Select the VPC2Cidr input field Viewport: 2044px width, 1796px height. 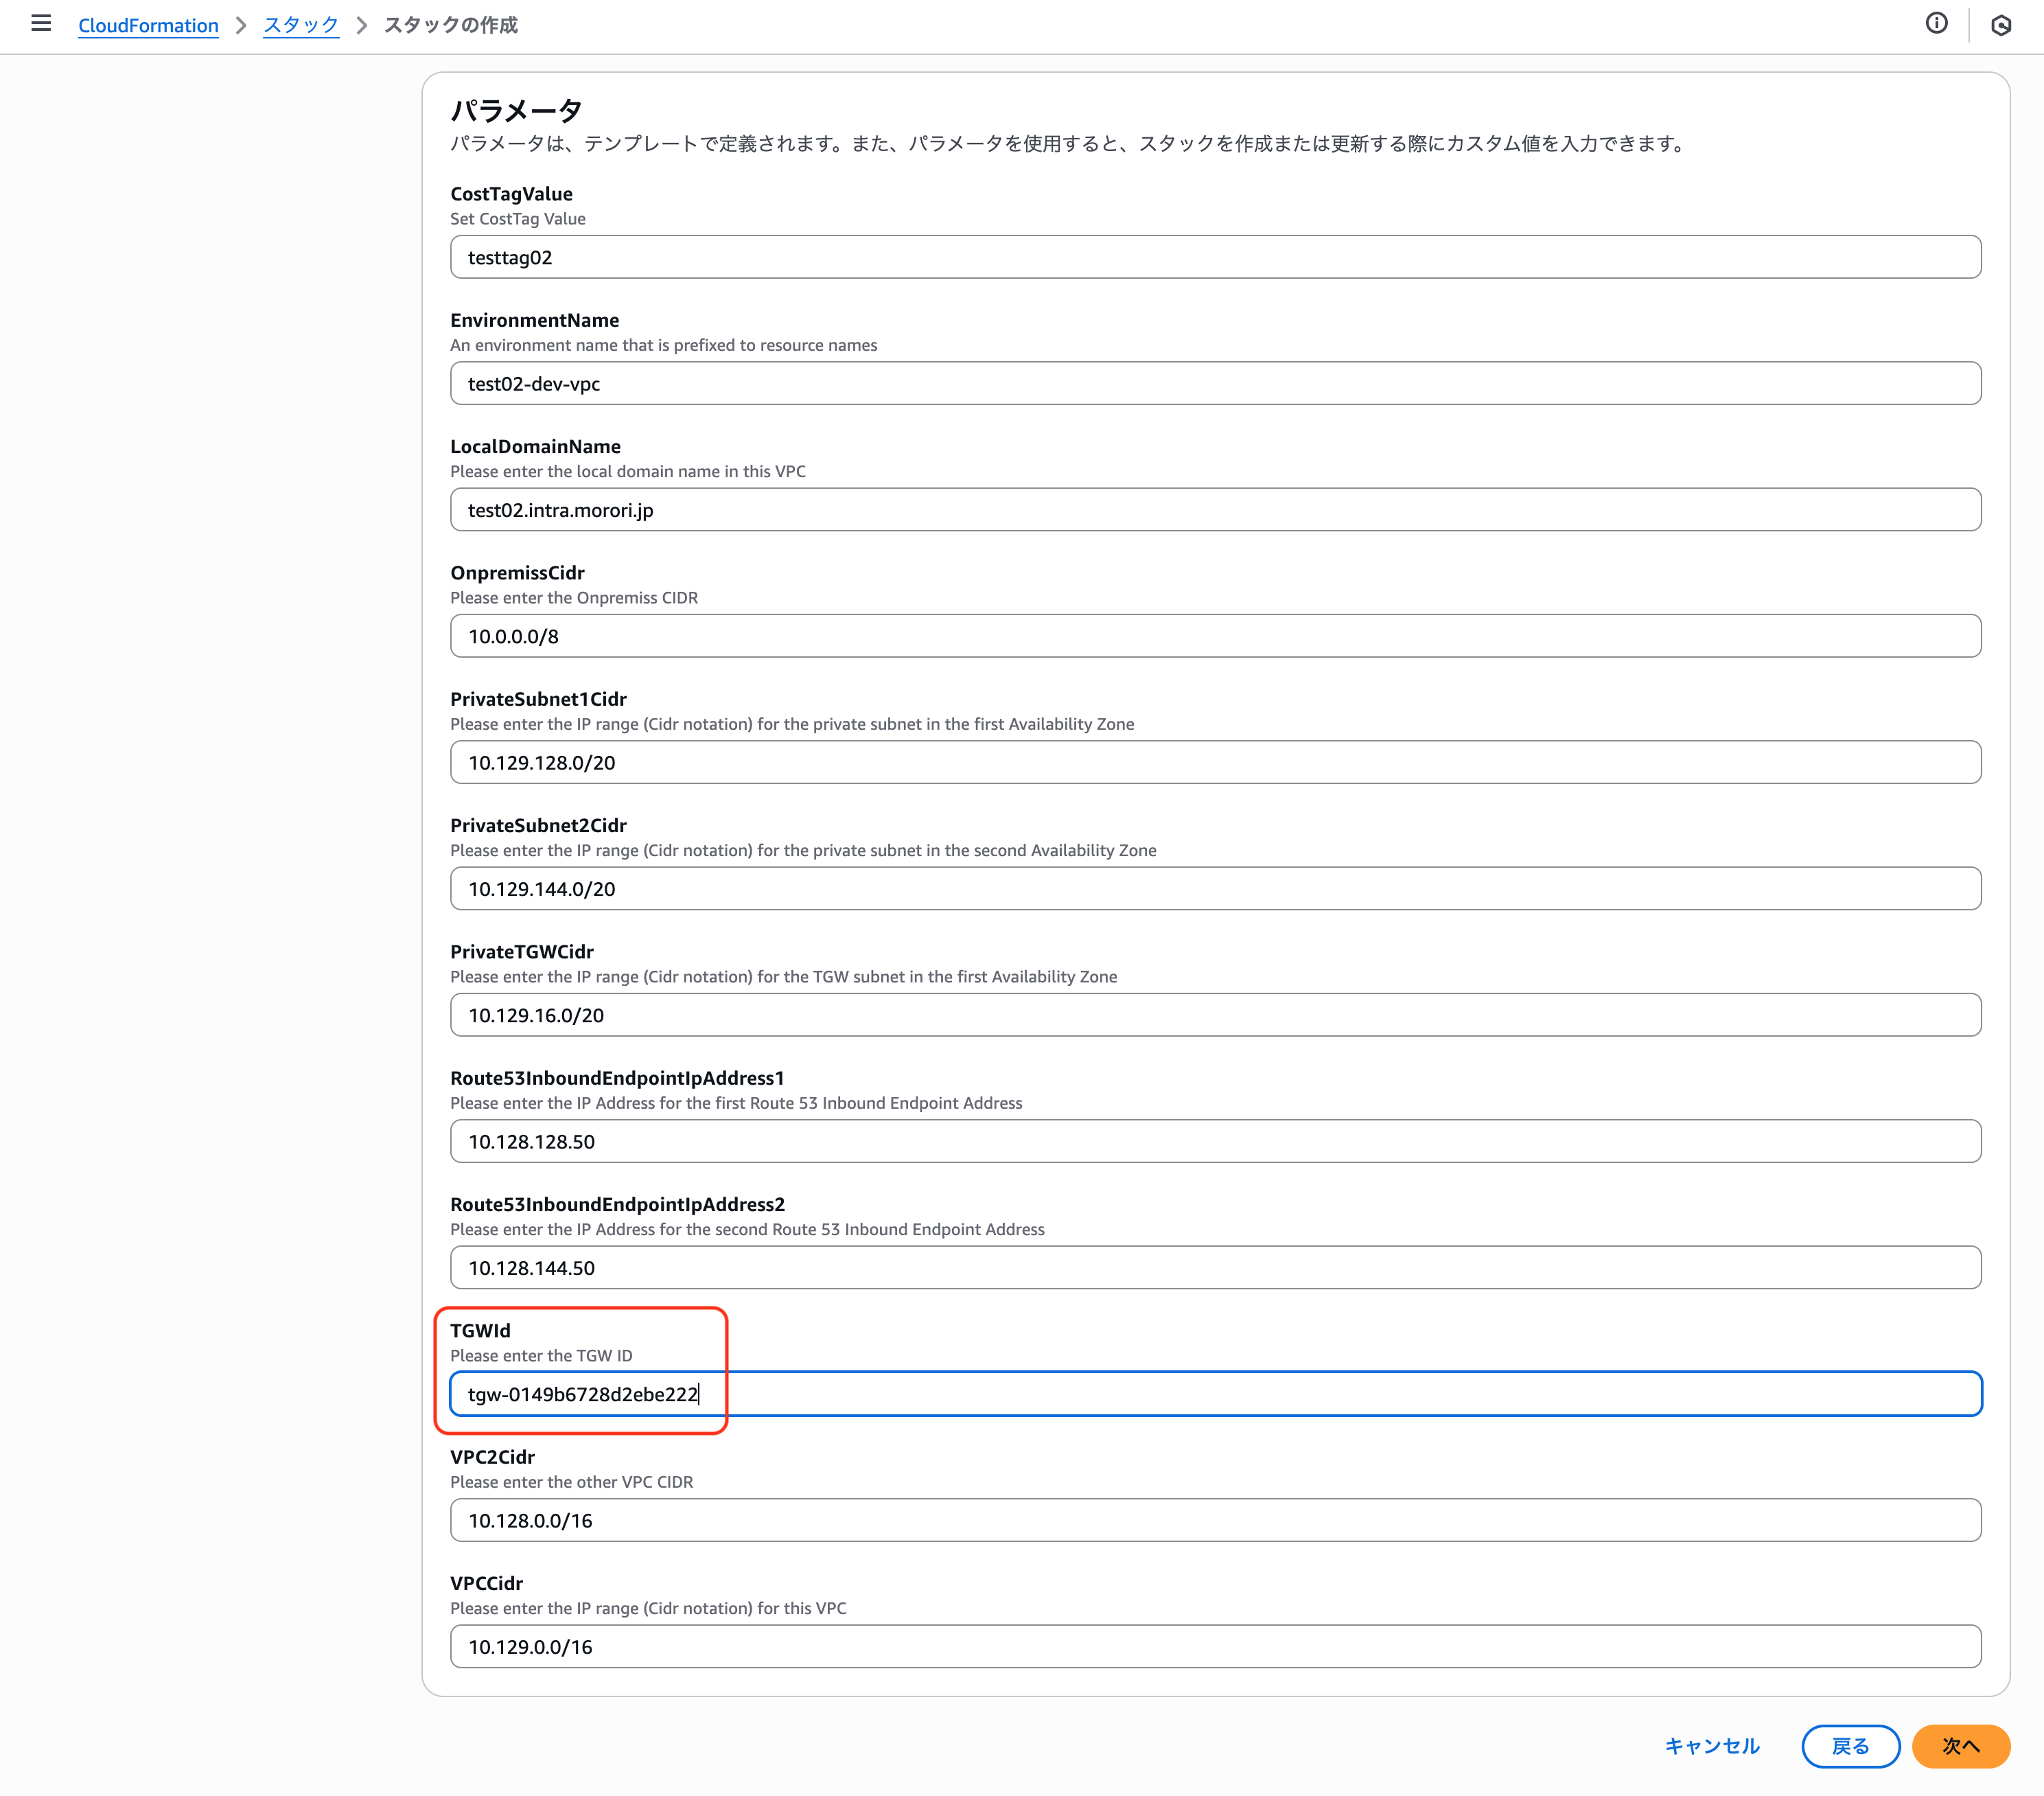point(1214,1520)
